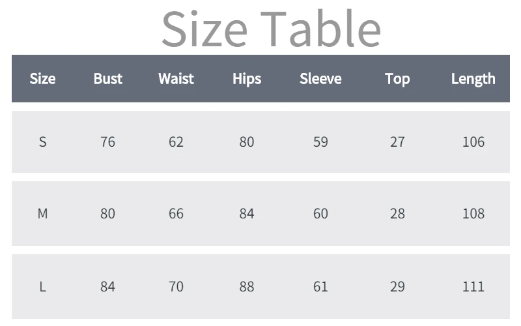Click the Size Table title
521x326 pixels.
[x=271, y=29]
